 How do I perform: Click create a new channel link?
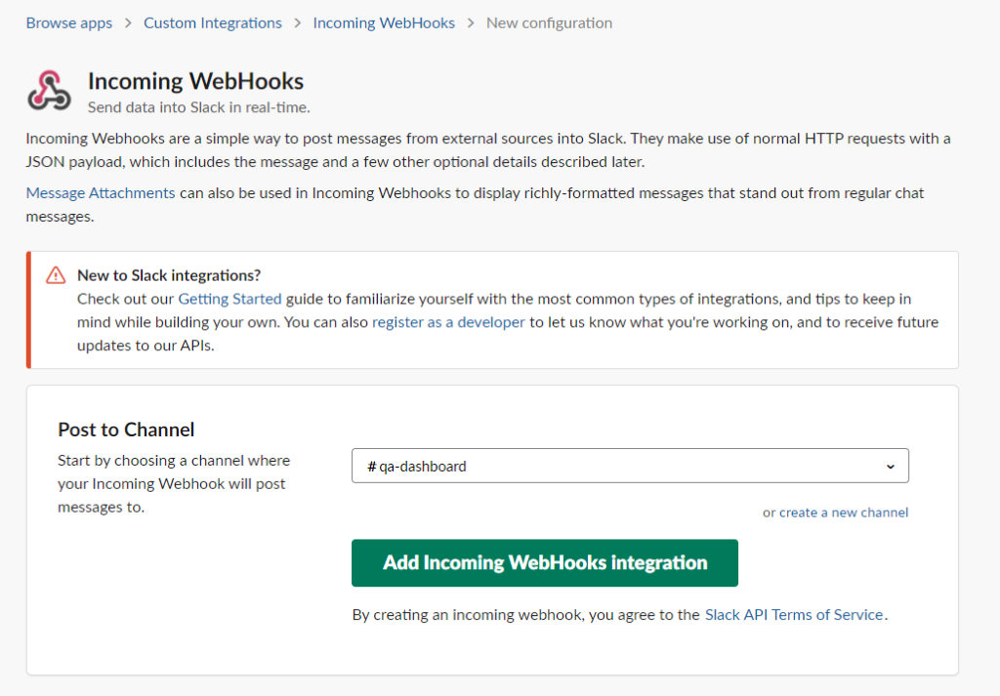click(844, 512)
